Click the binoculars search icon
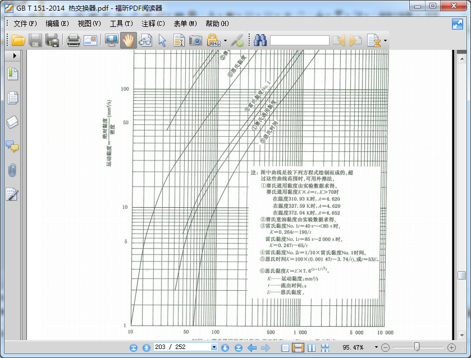This screenshot has height=358, width=471. click(x=260, y=40)
